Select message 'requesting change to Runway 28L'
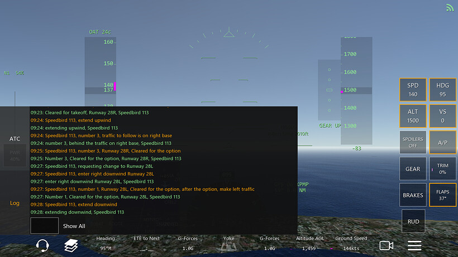 [92, 166]
